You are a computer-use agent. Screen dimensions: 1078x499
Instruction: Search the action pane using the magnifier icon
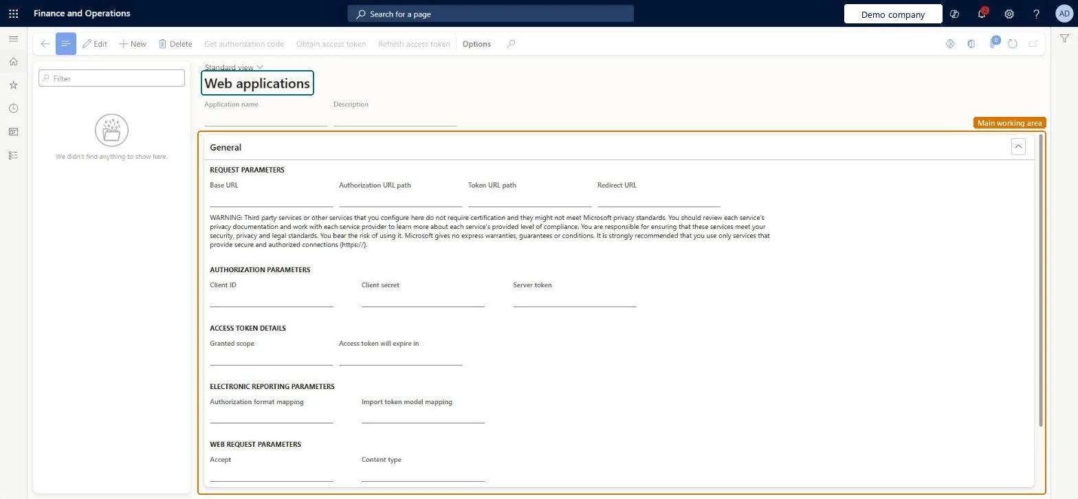tap(511, 44)
